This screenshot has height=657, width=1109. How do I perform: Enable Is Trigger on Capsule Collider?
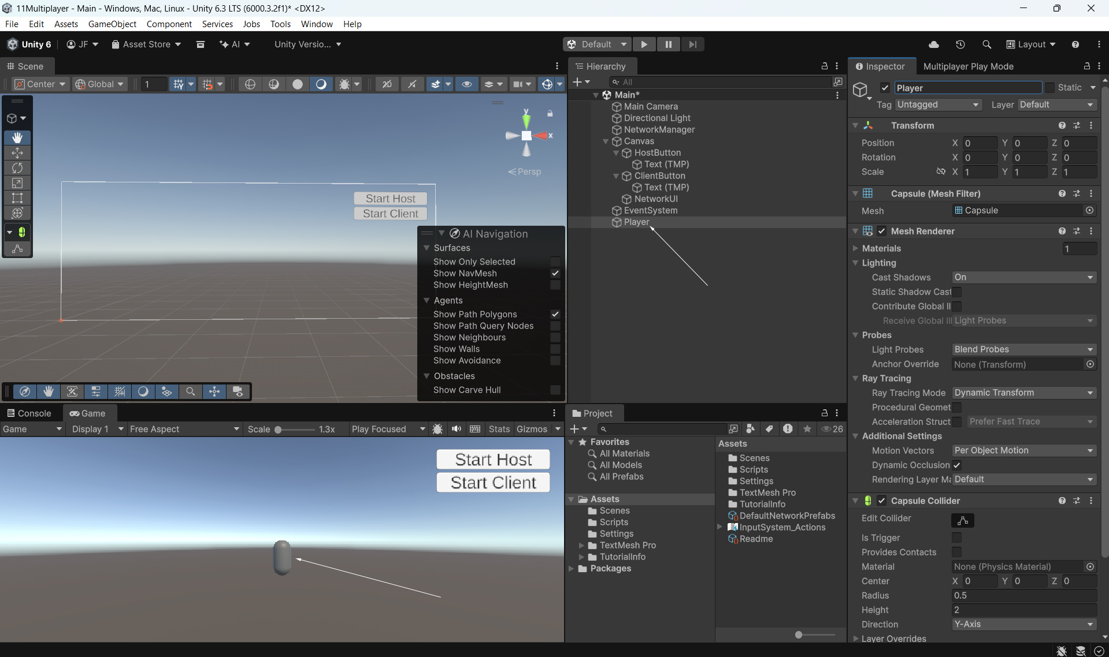tap(957, 537)
